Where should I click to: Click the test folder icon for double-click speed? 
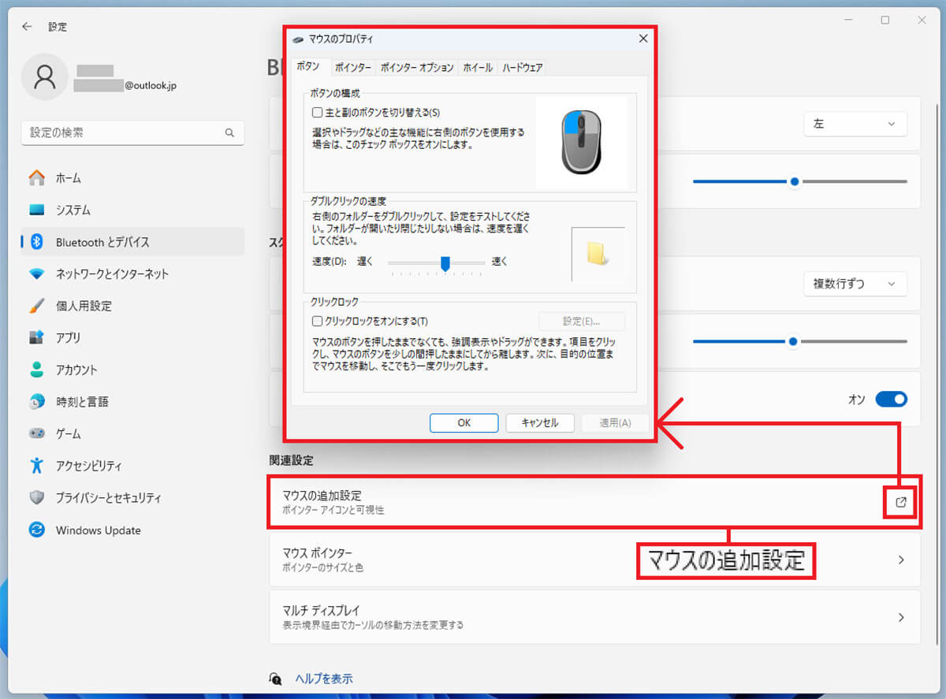coord(598,254)
